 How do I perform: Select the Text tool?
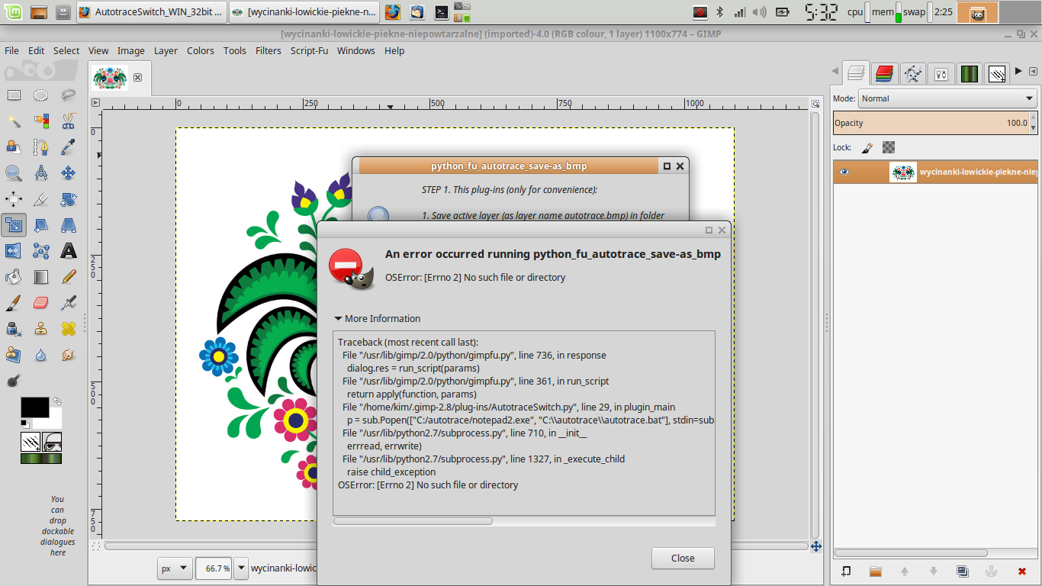click(69, 251)
